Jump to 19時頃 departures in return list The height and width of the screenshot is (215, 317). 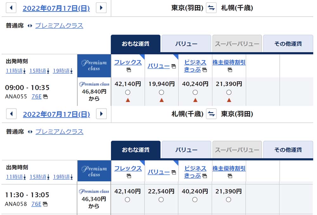click(x=63, y=177)
